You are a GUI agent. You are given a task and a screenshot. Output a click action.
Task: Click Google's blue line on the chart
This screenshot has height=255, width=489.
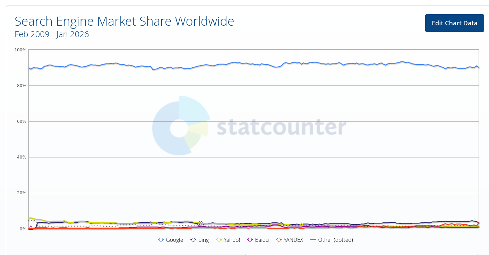click(x=243, y=63)
